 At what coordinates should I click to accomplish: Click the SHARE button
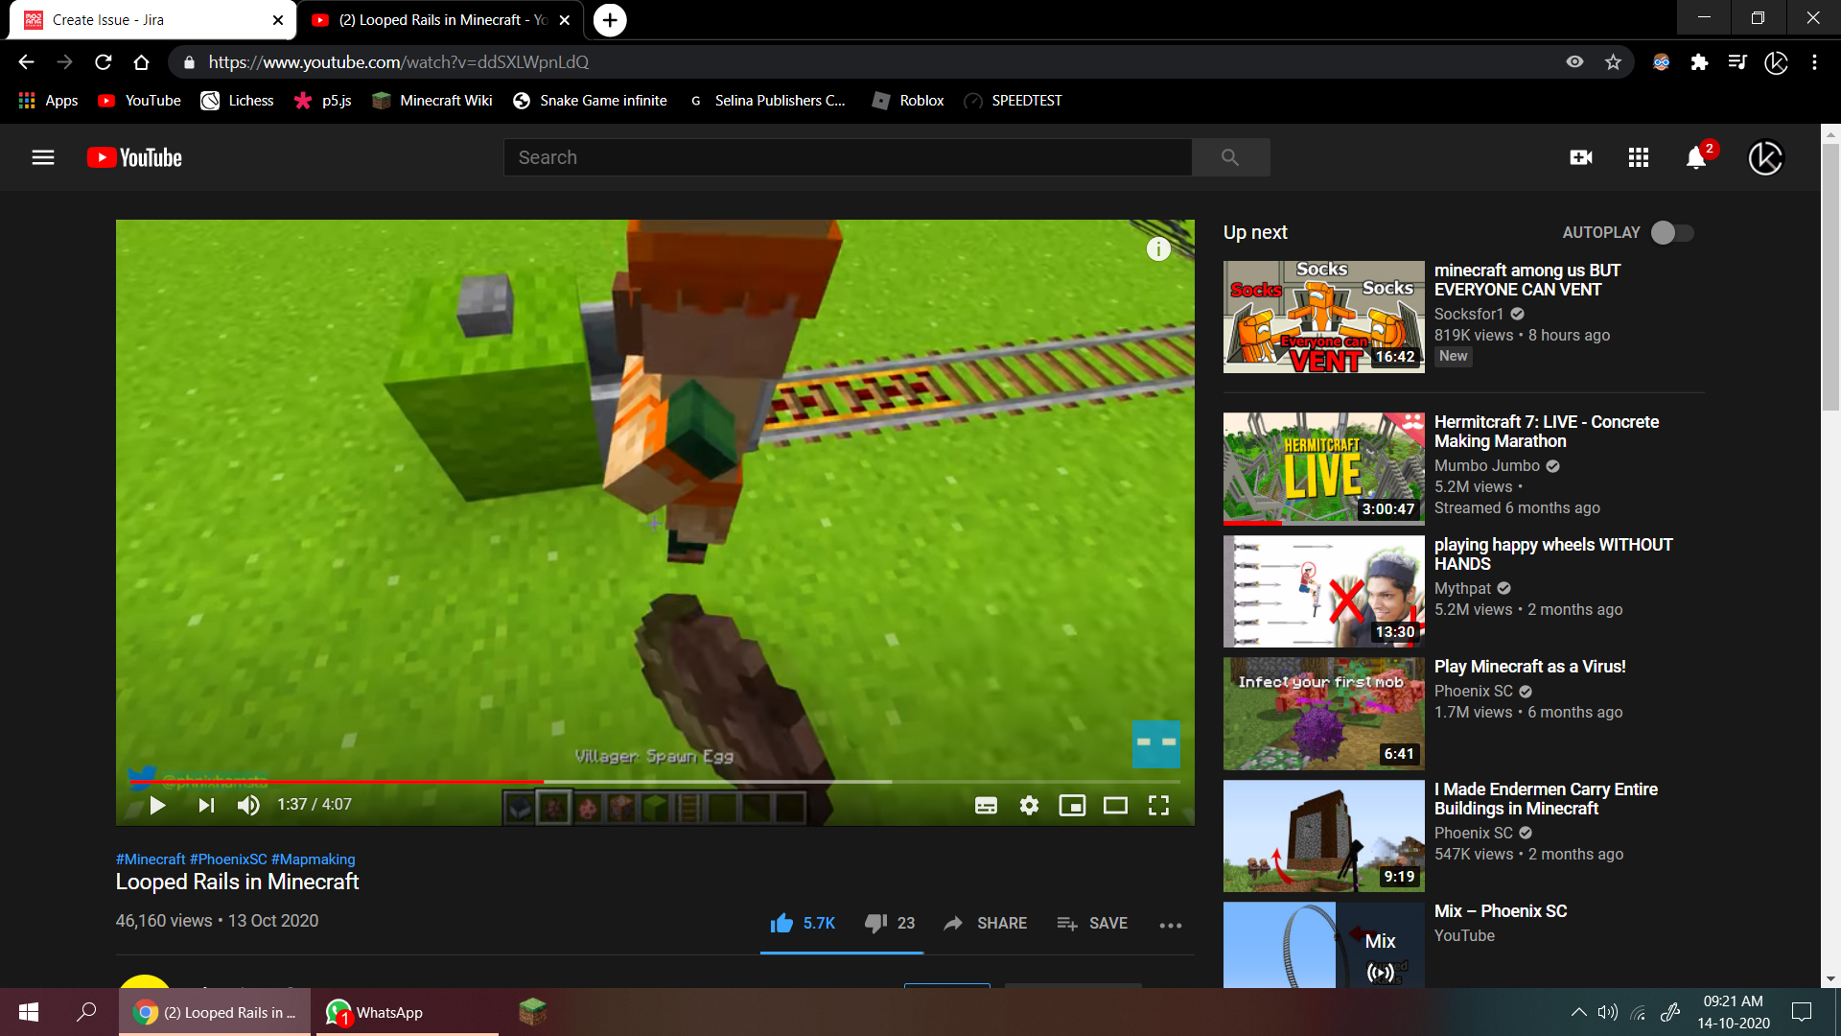coord(986,923)
